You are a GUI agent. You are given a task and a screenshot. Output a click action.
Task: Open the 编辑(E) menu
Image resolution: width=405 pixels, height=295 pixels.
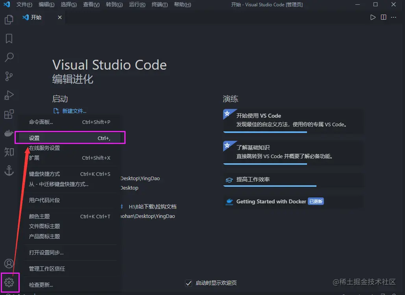click(x=46, y=5)
